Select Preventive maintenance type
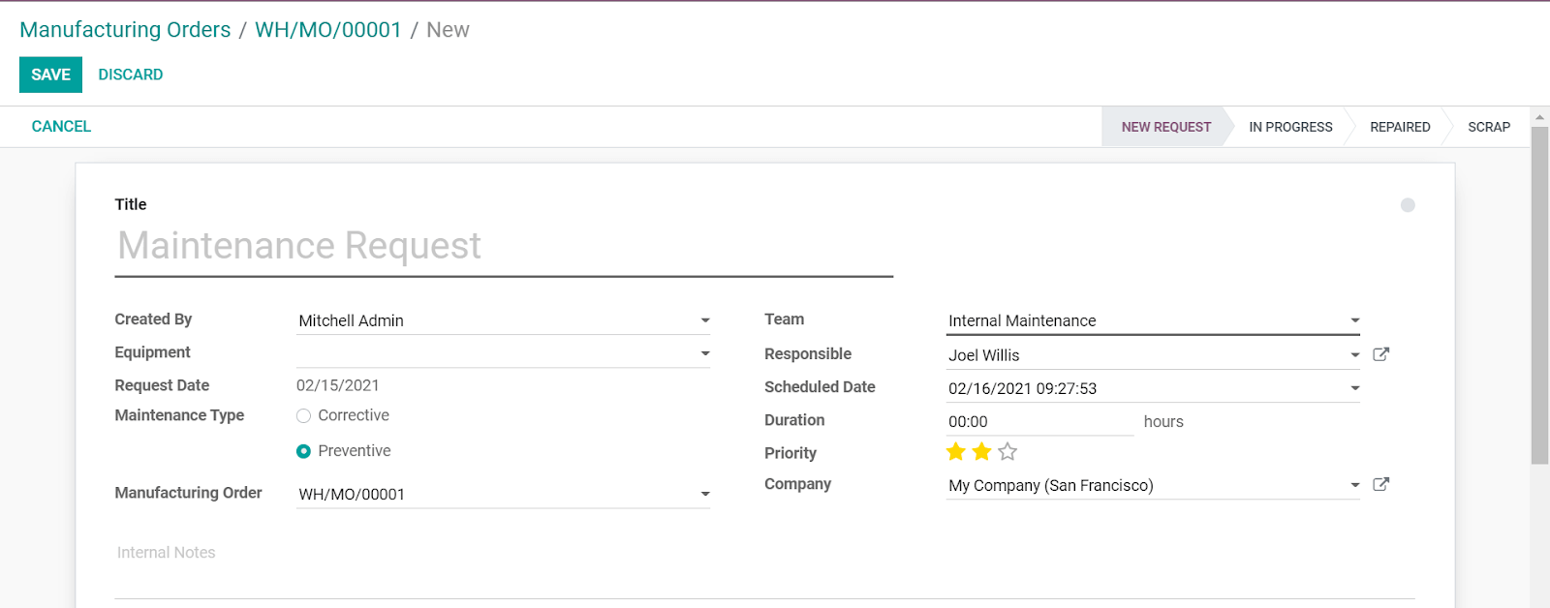The image size is (1550, 608). (x=303, y=451)
